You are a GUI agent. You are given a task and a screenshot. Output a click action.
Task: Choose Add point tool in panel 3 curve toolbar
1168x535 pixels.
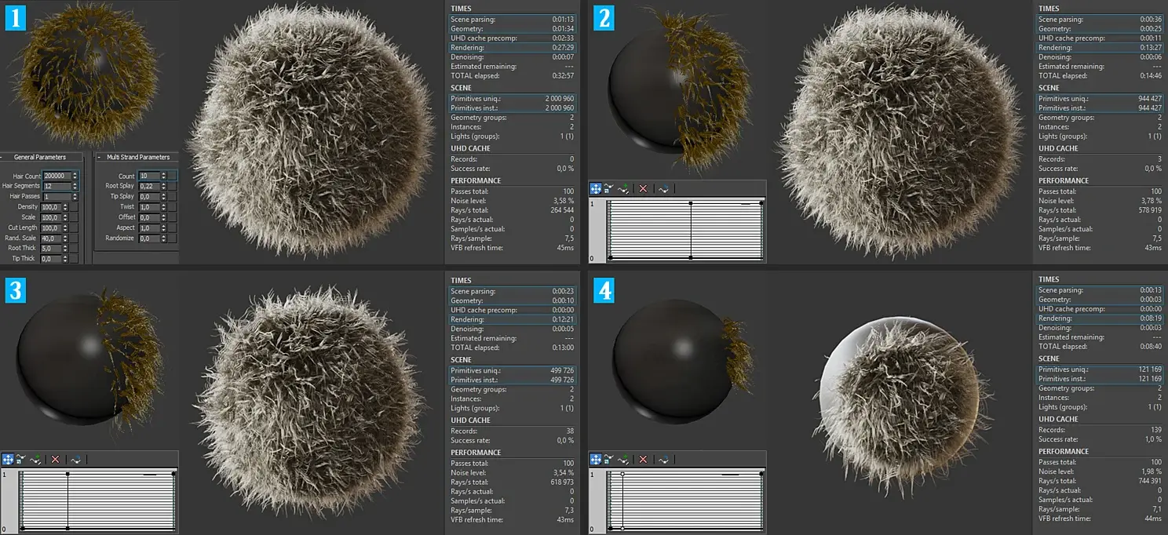click(x=35, y=460)
